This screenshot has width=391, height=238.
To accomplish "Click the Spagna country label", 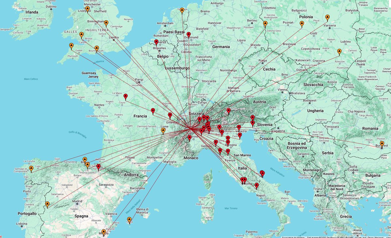I will (81, 216).
